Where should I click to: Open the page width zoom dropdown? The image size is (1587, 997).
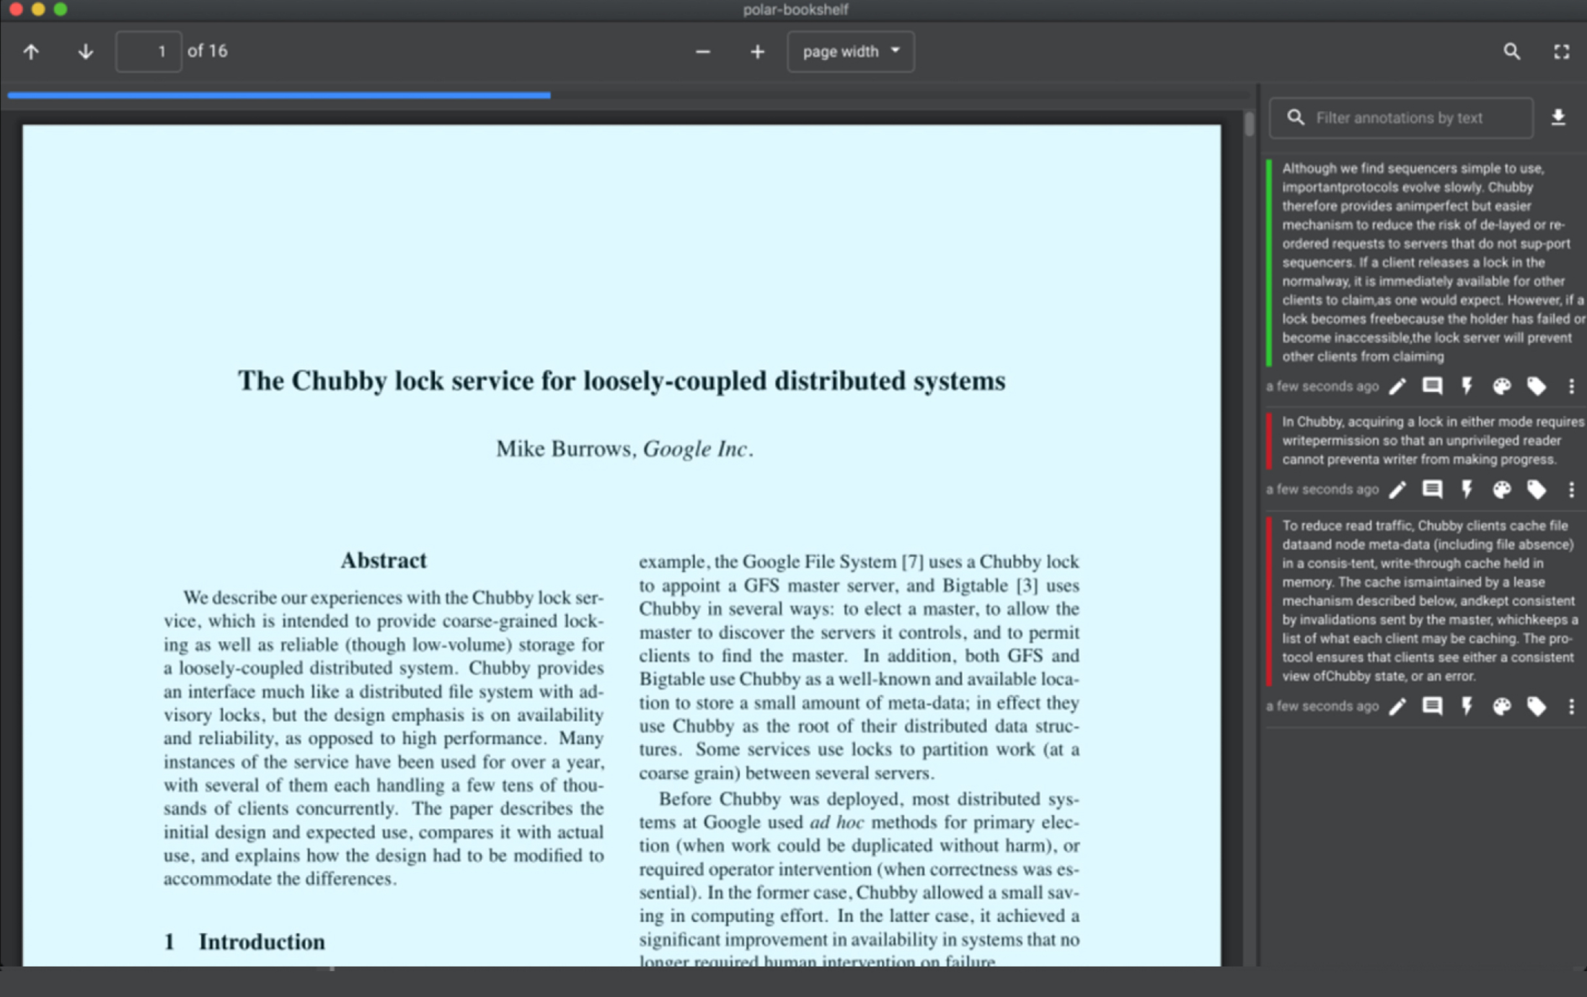pyautogui.click(x=850, y=51)
